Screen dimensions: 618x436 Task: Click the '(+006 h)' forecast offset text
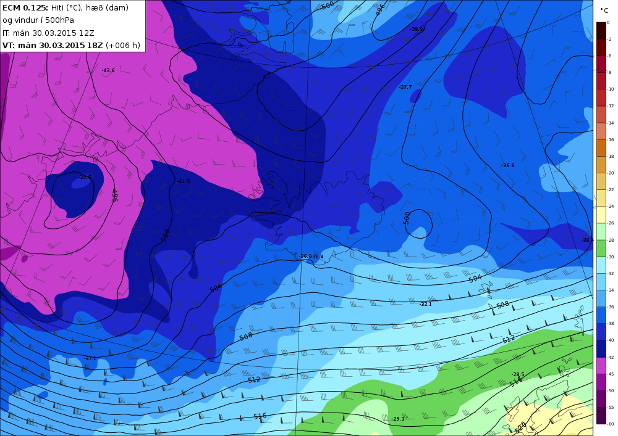tap(122, 45)
